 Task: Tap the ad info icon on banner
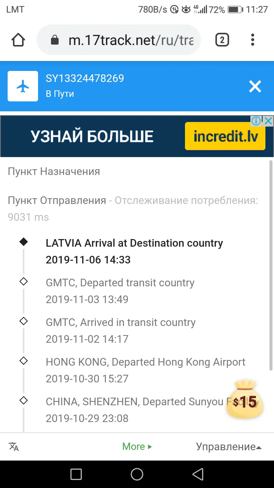(x=256, y=121)
